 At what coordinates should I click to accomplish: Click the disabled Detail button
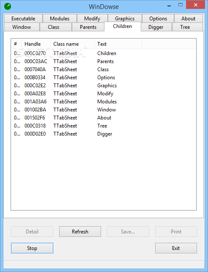click(x=32, y=232)
